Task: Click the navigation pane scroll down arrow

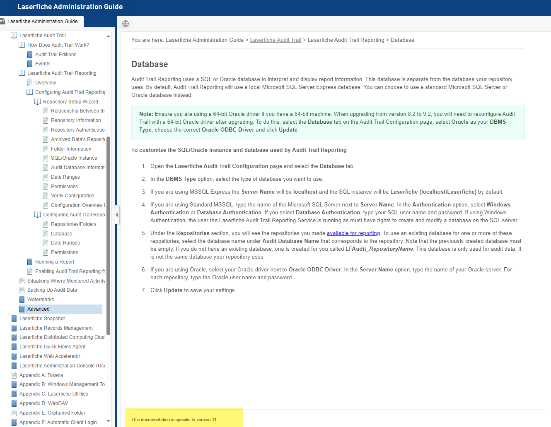Action: [108, 421]
